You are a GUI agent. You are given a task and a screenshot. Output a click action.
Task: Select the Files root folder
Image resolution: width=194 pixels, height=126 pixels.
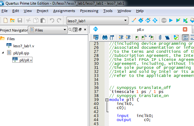[x=11, y=39]
